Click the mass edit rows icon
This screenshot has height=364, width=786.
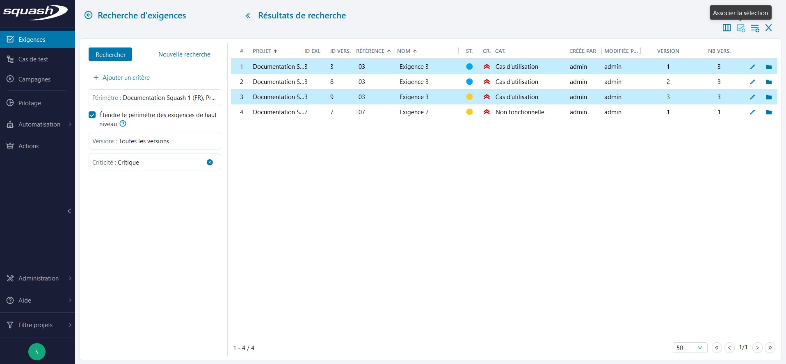[x=755, y=28]
